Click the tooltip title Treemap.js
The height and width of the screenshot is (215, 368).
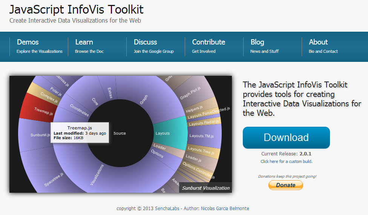tap(80, 128)
